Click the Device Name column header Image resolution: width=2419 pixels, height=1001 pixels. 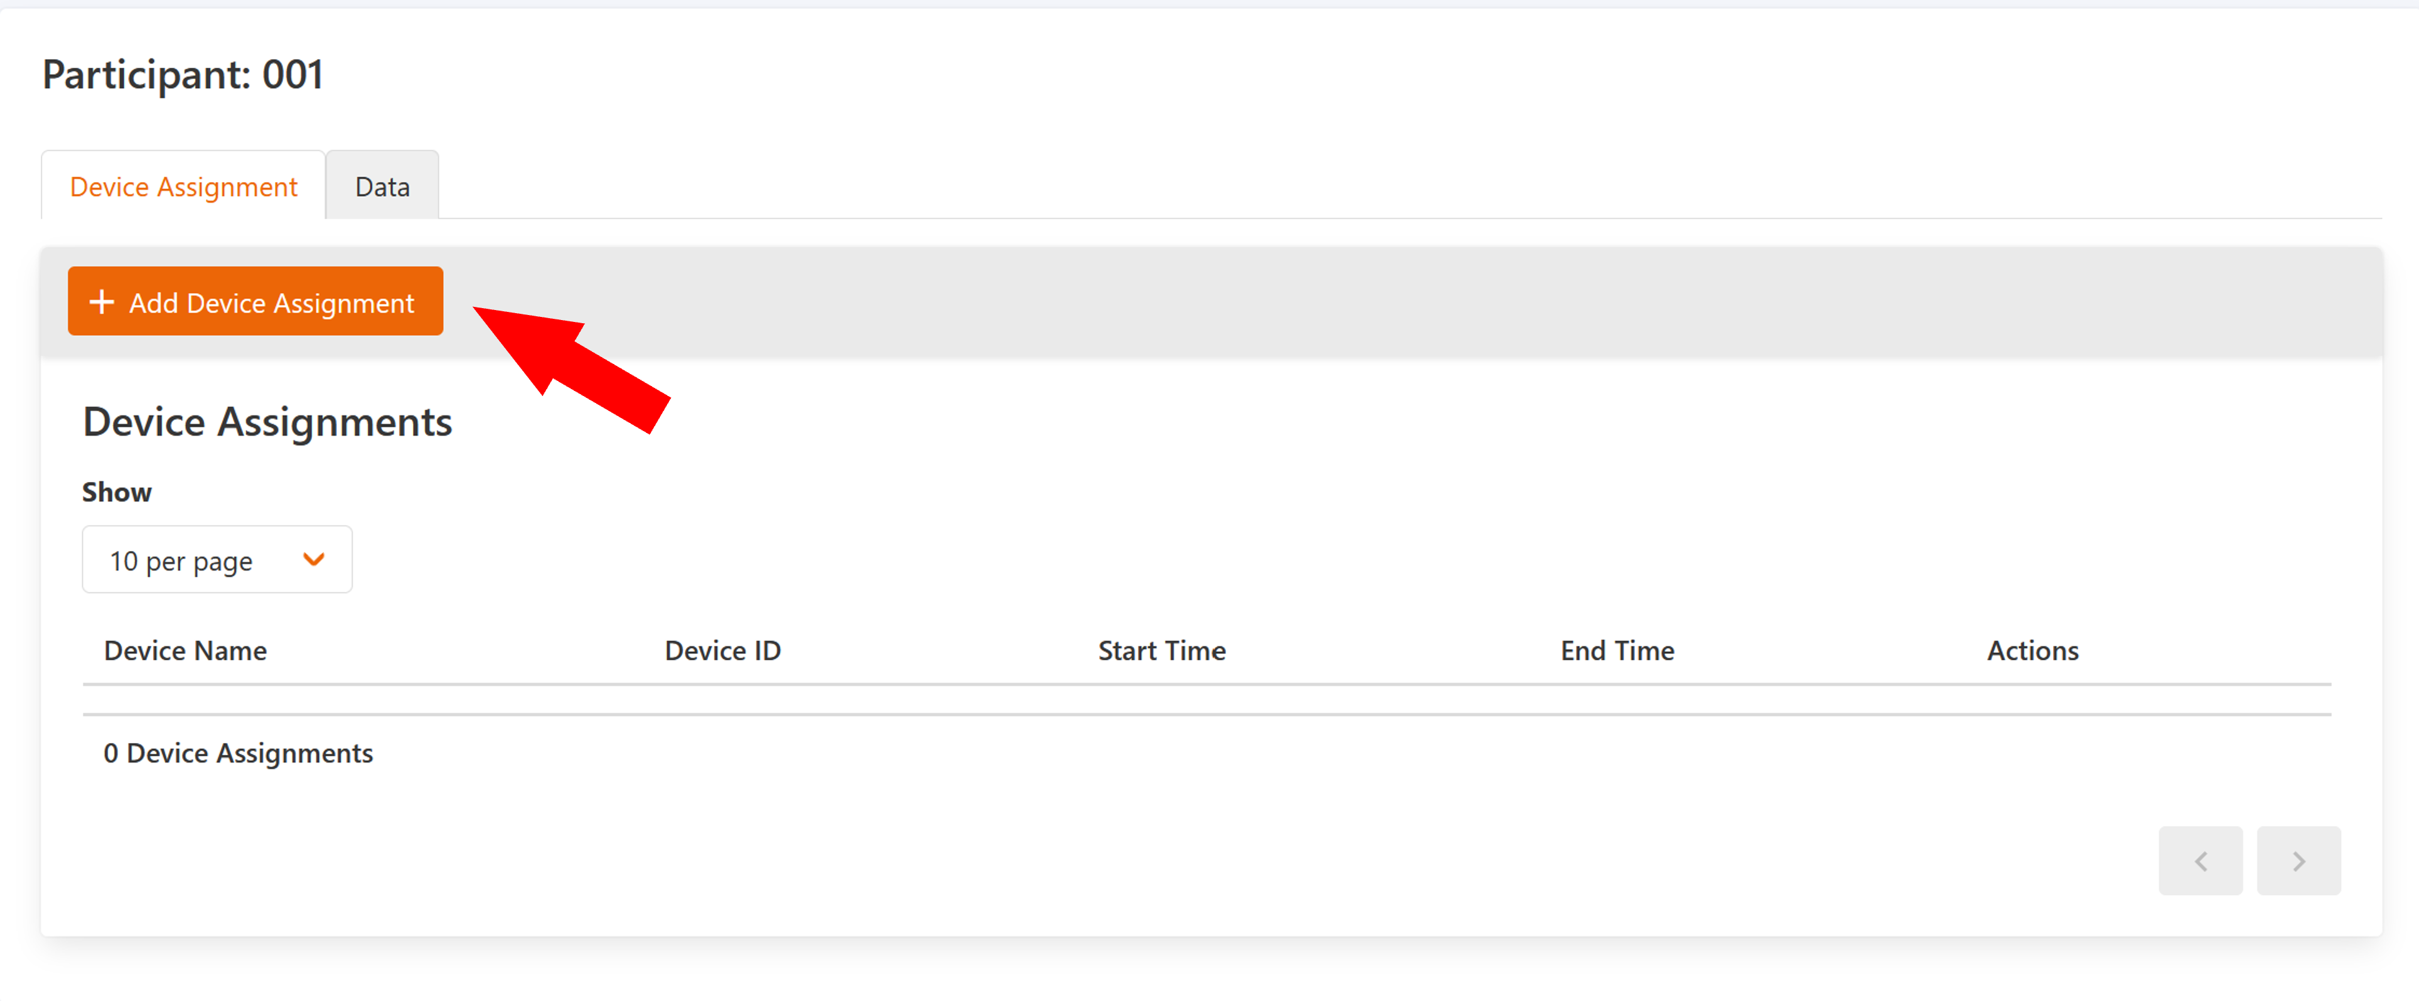(184, 650)
